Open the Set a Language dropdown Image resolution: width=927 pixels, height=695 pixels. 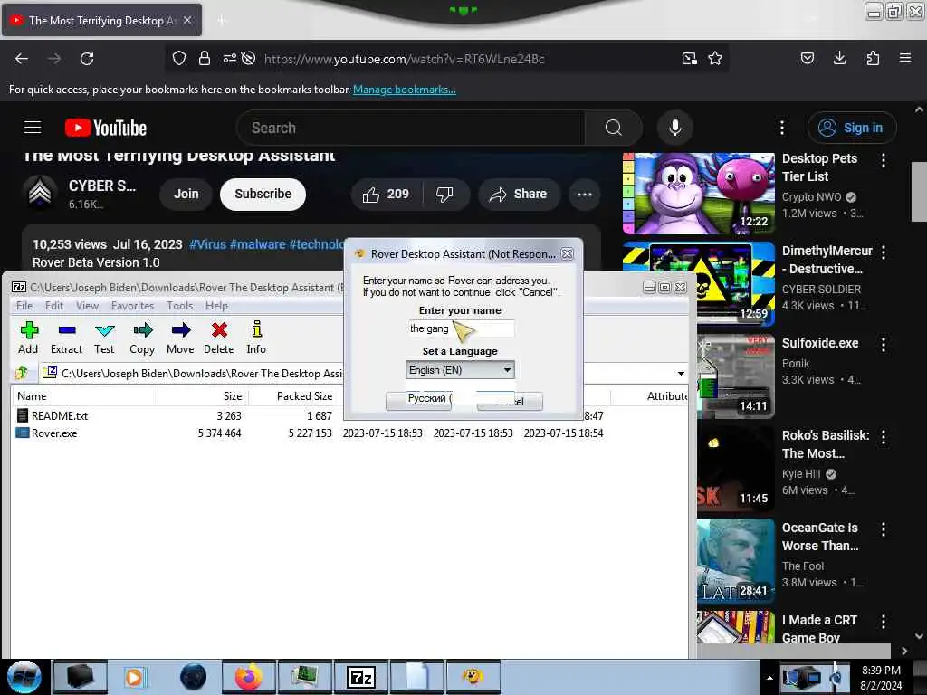(460, 370)
